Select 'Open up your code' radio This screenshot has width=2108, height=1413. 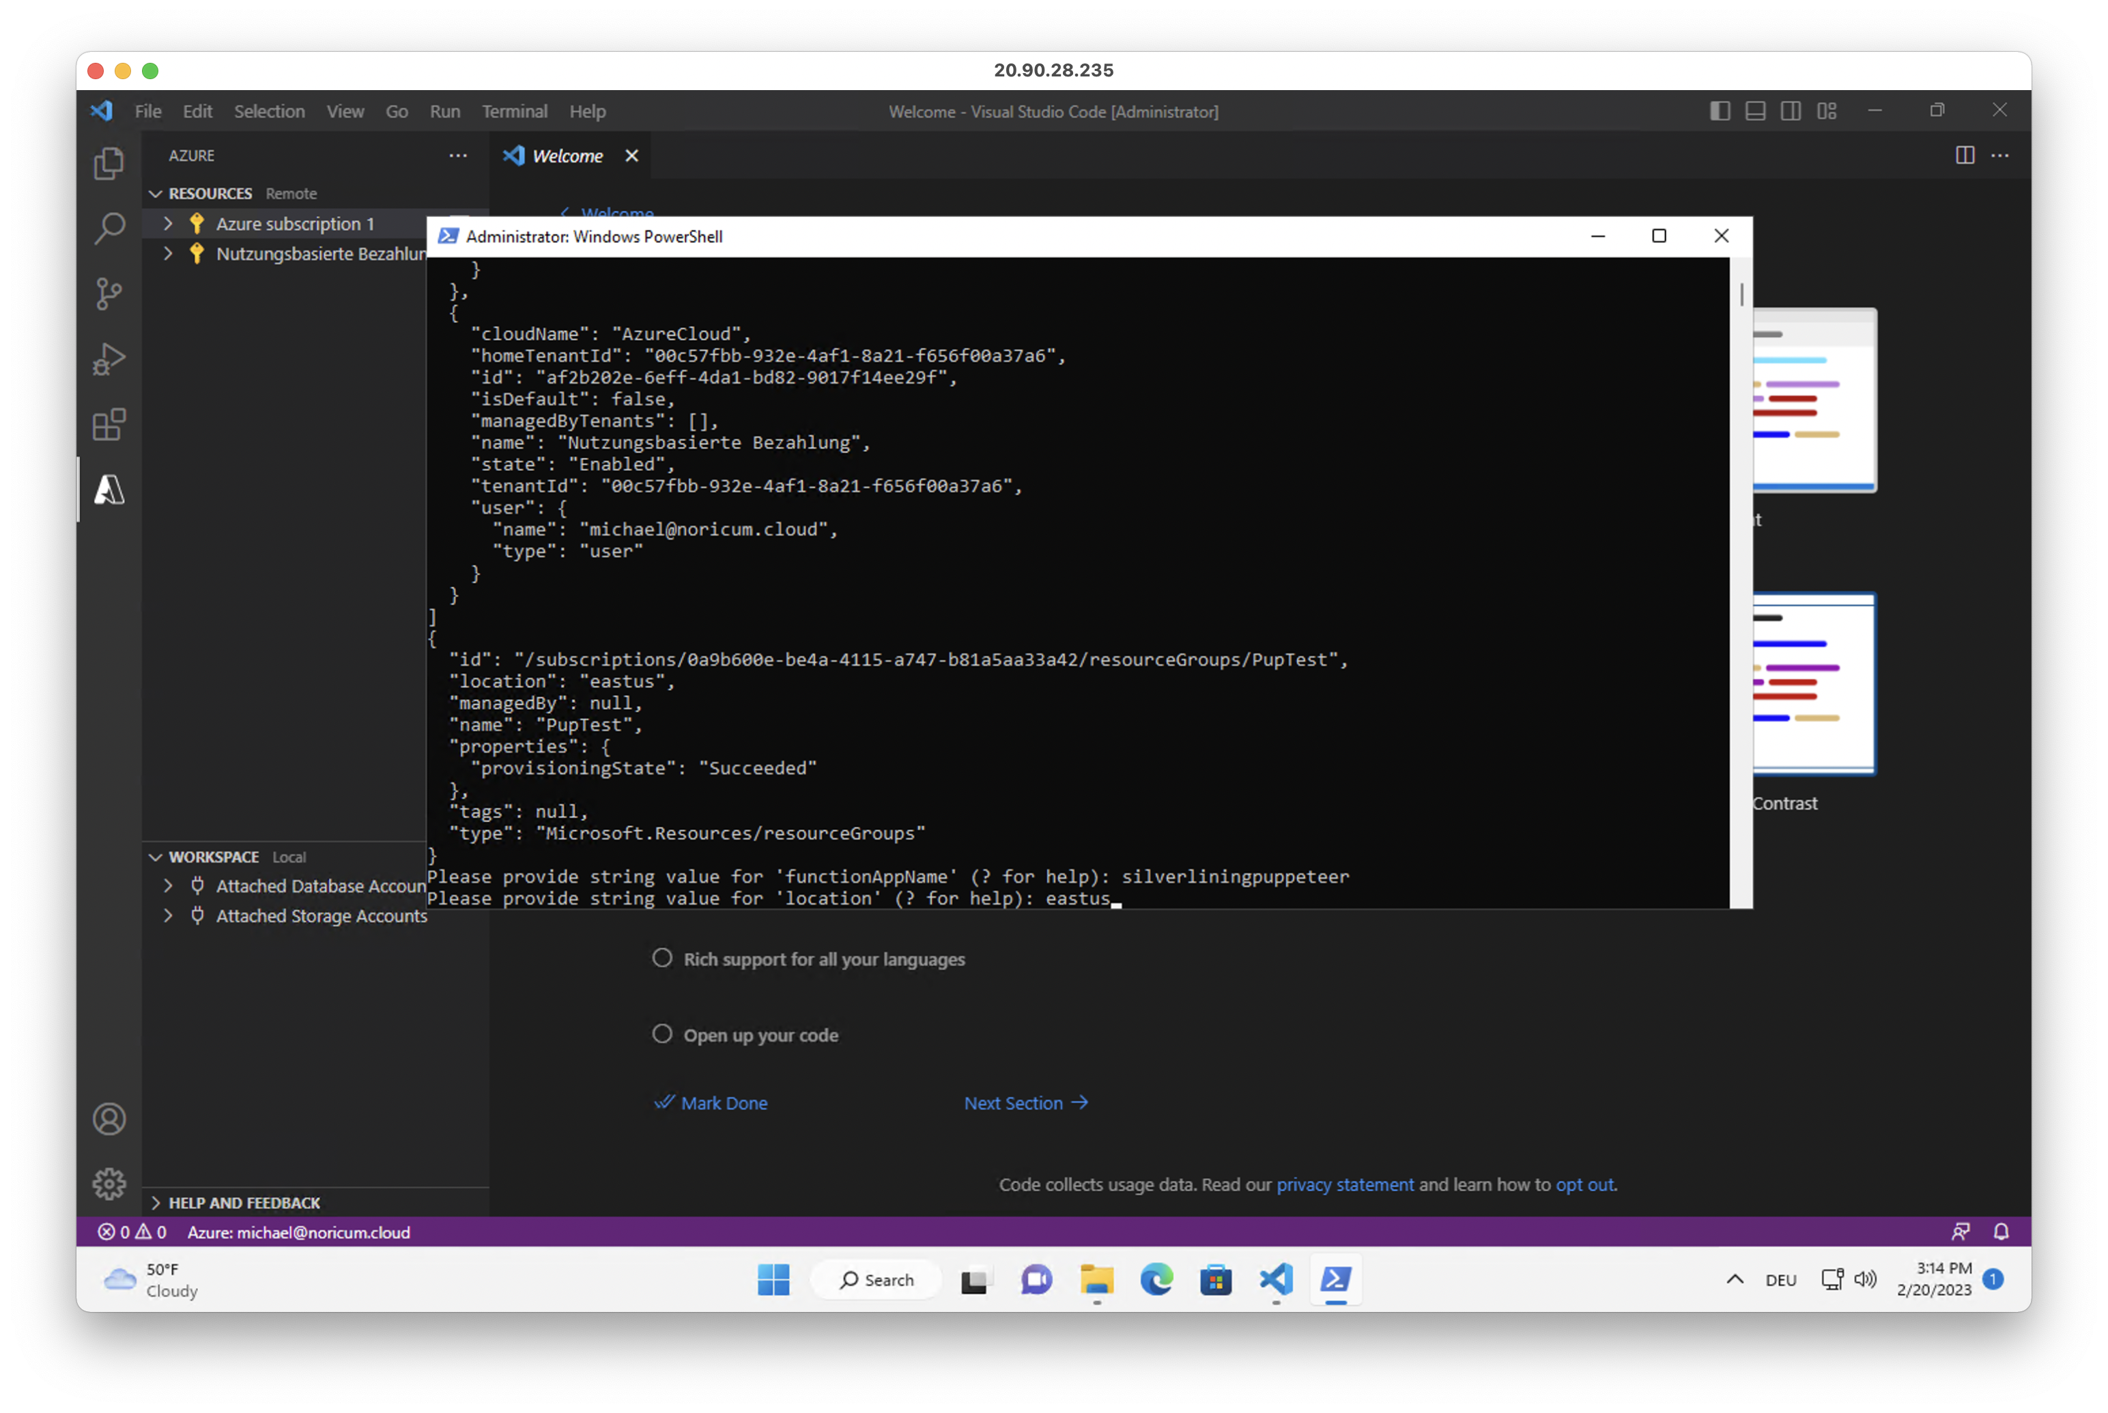click(662, 1033)
